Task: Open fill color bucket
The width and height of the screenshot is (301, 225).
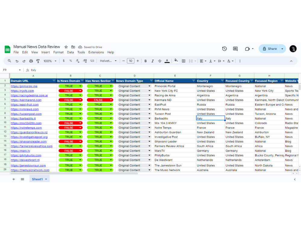Action: (176, 61)
